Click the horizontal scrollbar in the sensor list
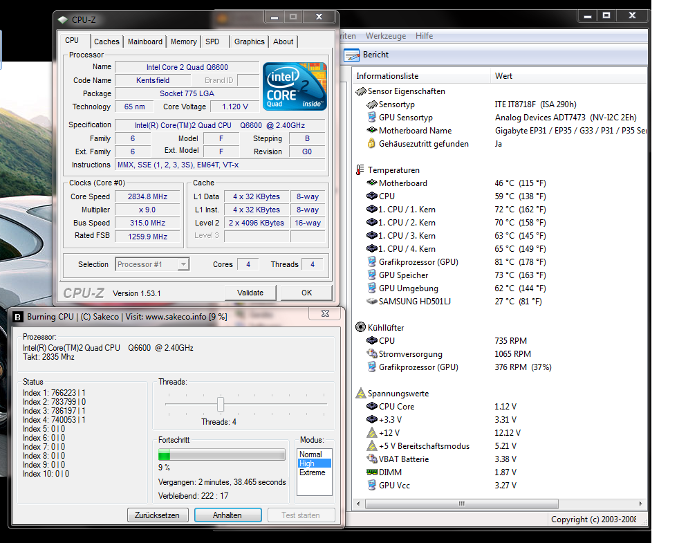Viewport: 697px width, 543px height. click(462, 504)
